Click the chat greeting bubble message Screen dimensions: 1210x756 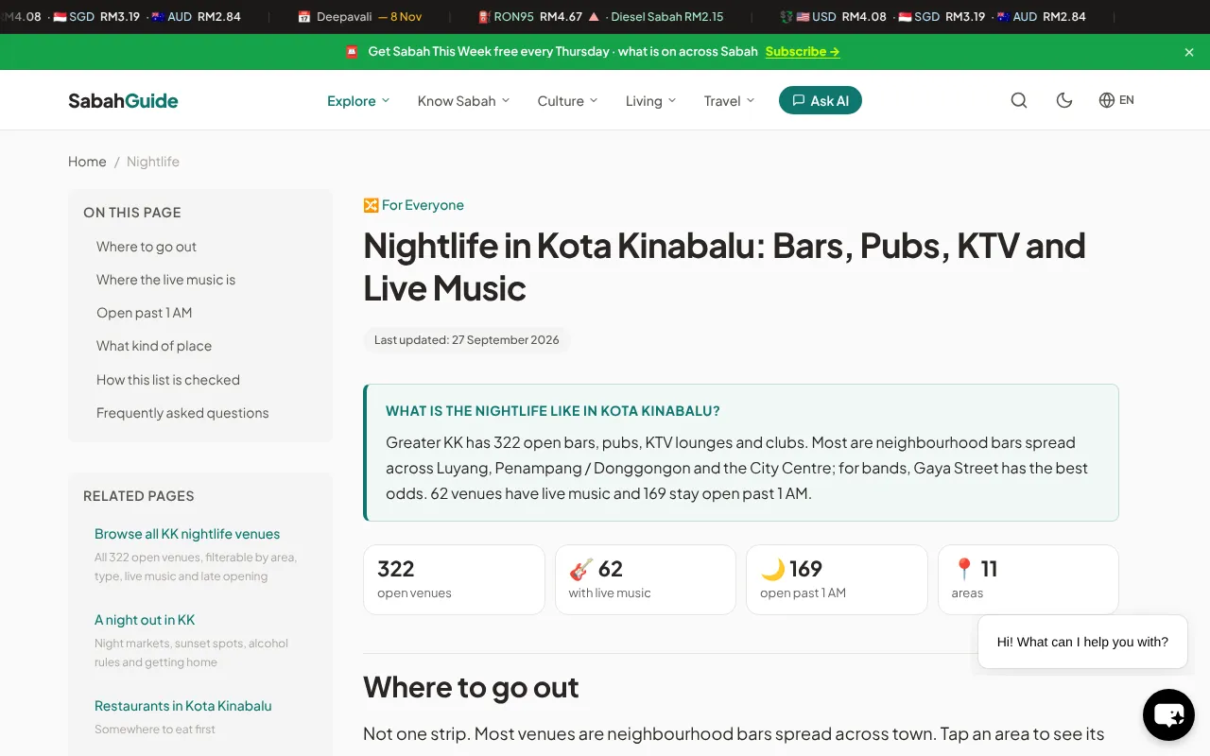point(1082,642)
